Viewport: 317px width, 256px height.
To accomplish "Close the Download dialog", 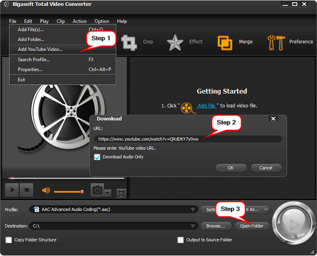I will (273, 119).
